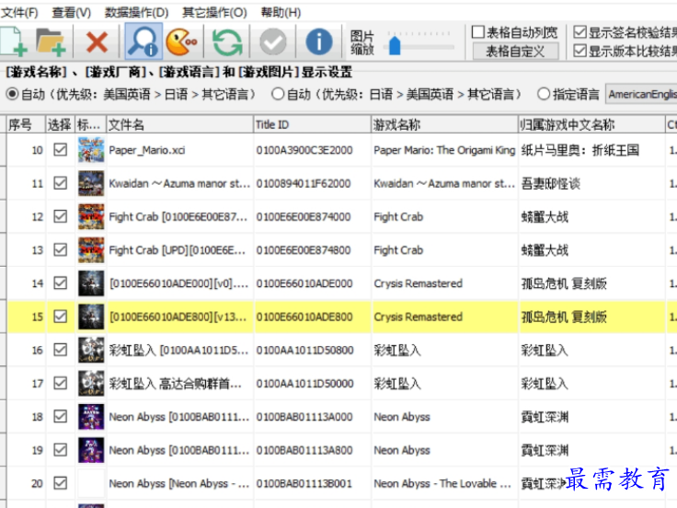Image resolution: width=677 pixels, height=508 pixels.
Task: Click the Title ID column header
Action: click(312, 124)
